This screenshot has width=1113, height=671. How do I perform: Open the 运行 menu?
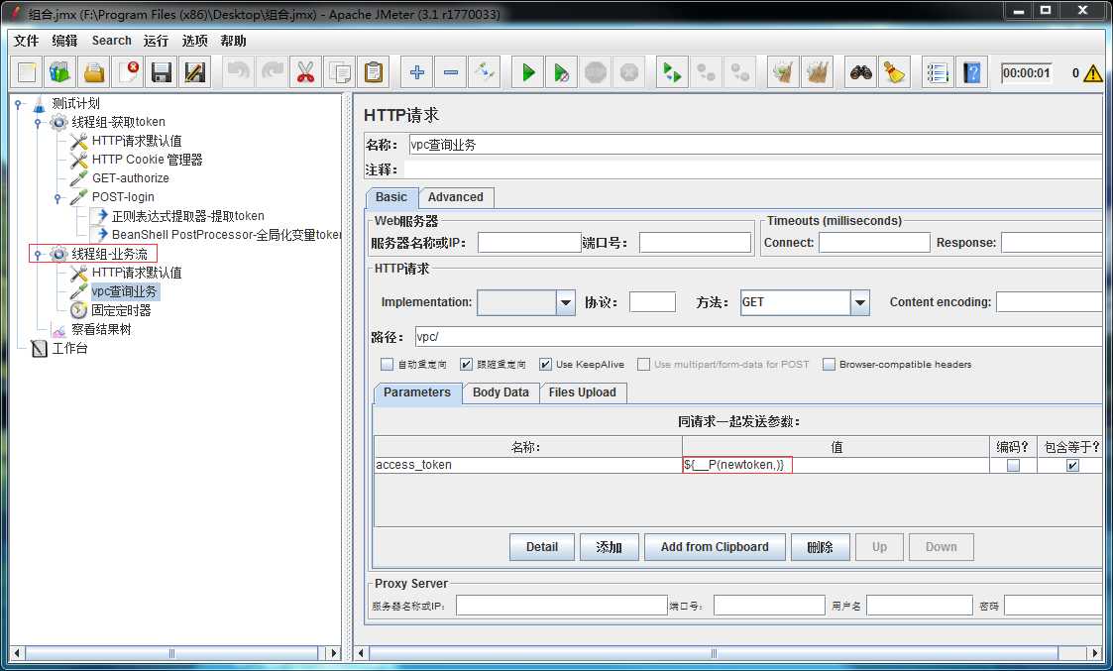[157, 42]
